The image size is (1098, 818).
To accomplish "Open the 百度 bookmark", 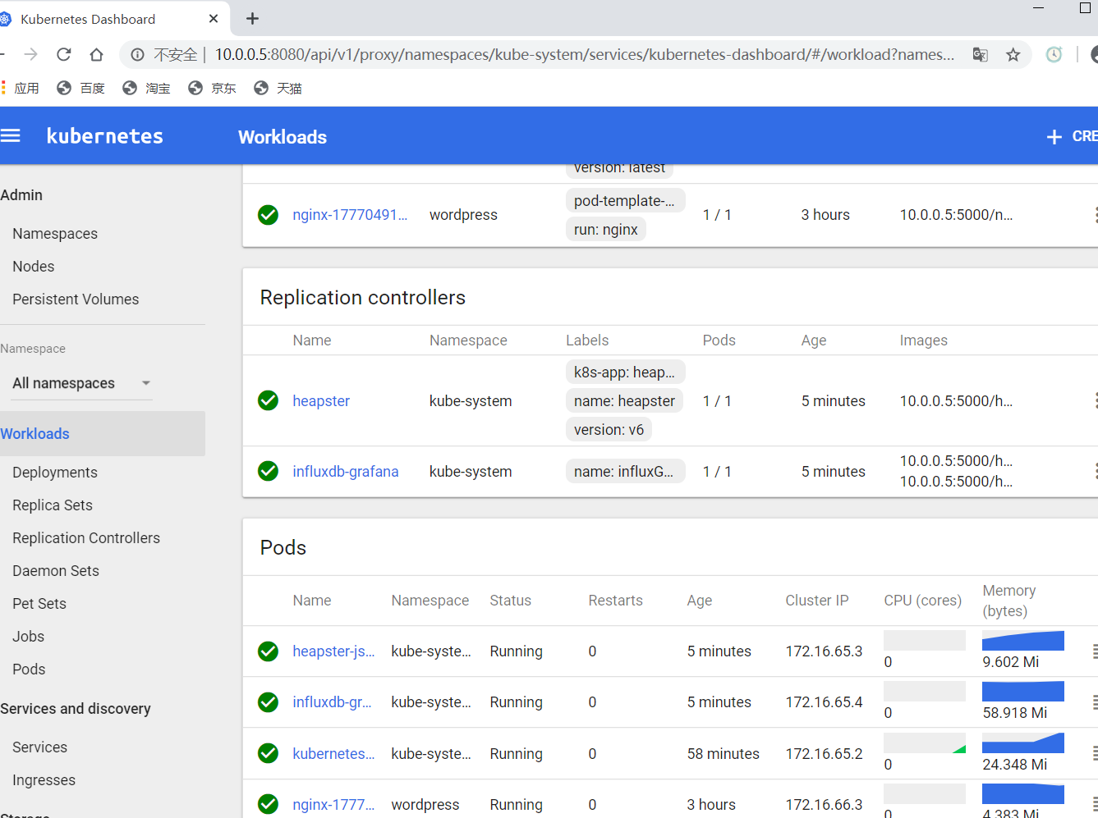I will [81, 88].
